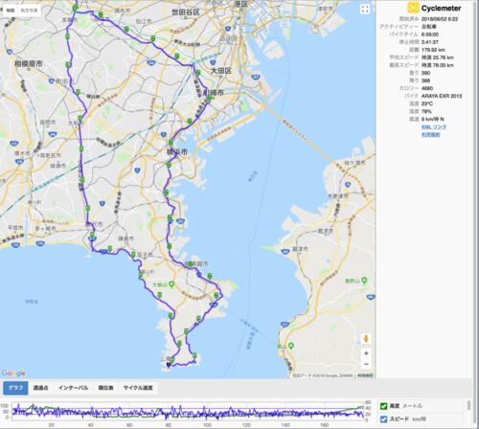This screenshot has height=429, width=479.
Task: Open the サイクル速度 tab
Action: [138, 388]
